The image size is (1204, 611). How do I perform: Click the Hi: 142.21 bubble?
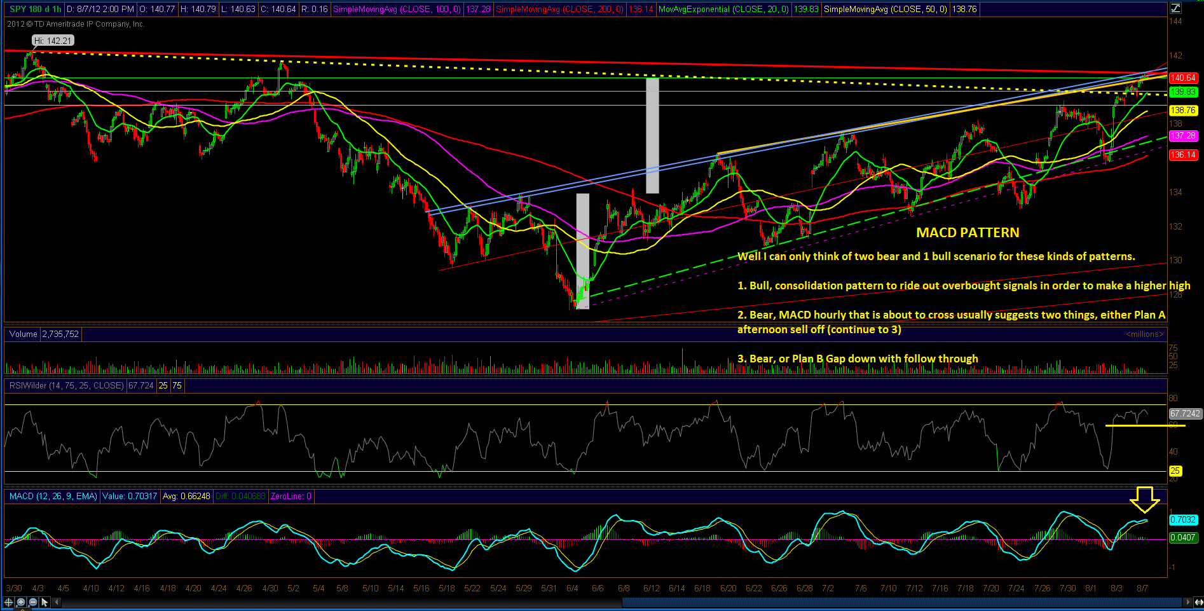[x=53, y=41]
